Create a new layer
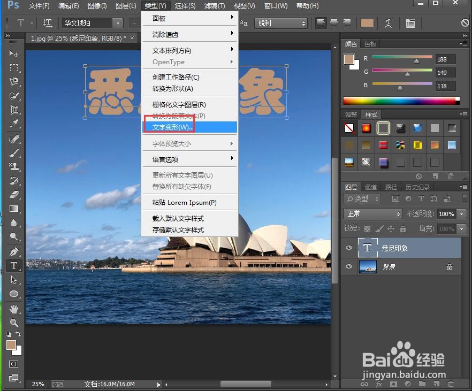This screenshot has height=391, width=472. 437,384
